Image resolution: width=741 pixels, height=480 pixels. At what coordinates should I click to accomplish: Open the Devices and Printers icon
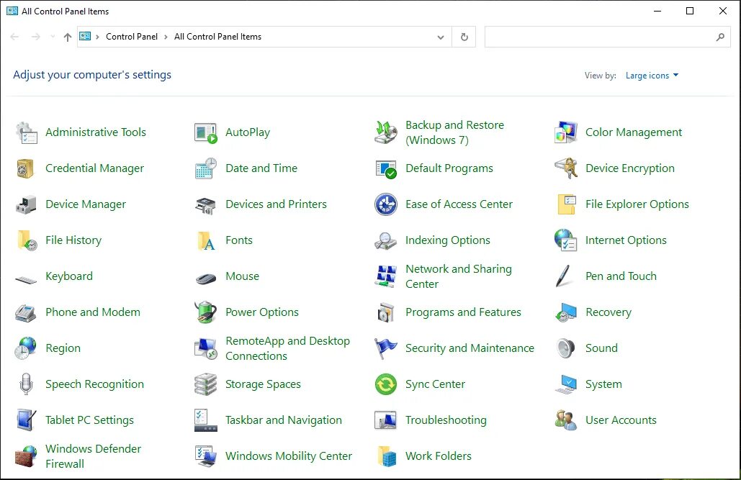205,205
